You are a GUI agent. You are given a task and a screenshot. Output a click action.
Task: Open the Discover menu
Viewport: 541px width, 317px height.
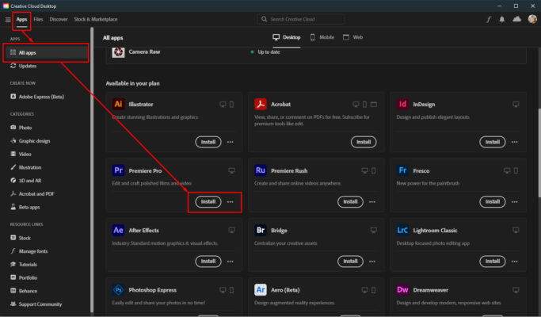(x=59, y=19)
